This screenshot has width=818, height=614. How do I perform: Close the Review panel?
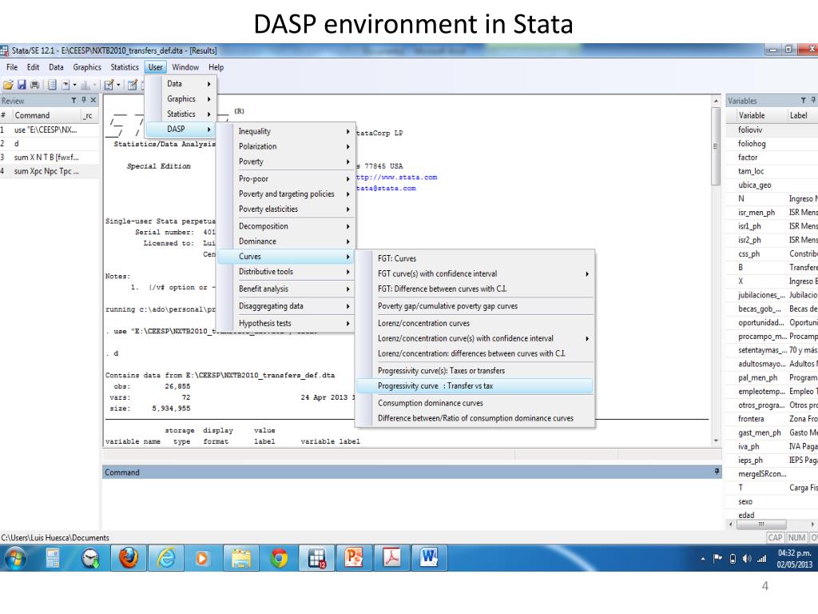pos(93,100)
